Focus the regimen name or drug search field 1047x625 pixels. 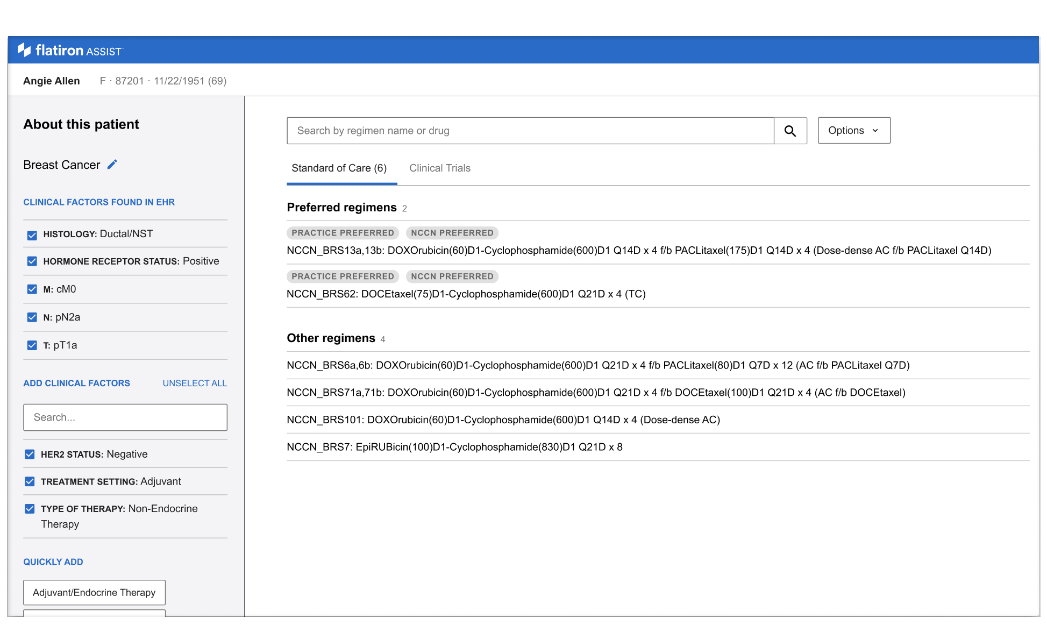click(x=530, y=131)
